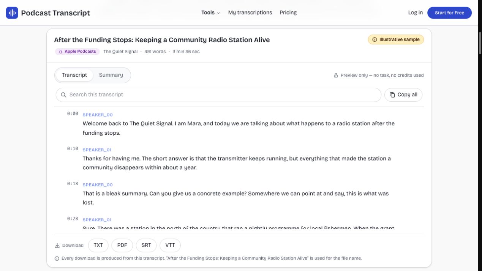Image resolution: width=482 pixels, height=271 pixels.
Task: Switch to the Summary tab
Action: (x=111, y=75)
